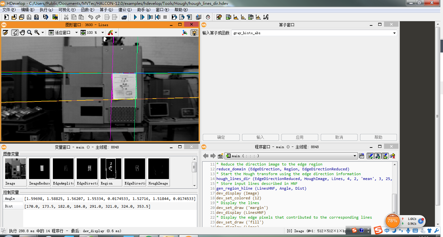
Task: Select the magnifier zoom tool in graphics window
Action: coord(29,32)
